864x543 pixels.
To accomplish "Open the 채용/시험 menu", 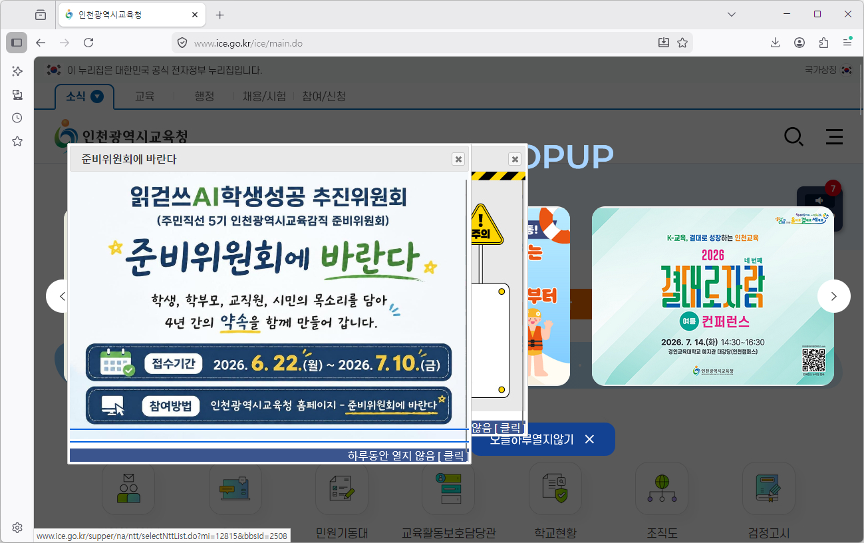I will 264,96.
